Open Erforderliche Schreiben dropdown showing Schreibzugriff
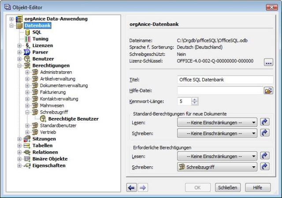282x198 pixels. click(x=217, y=167)
